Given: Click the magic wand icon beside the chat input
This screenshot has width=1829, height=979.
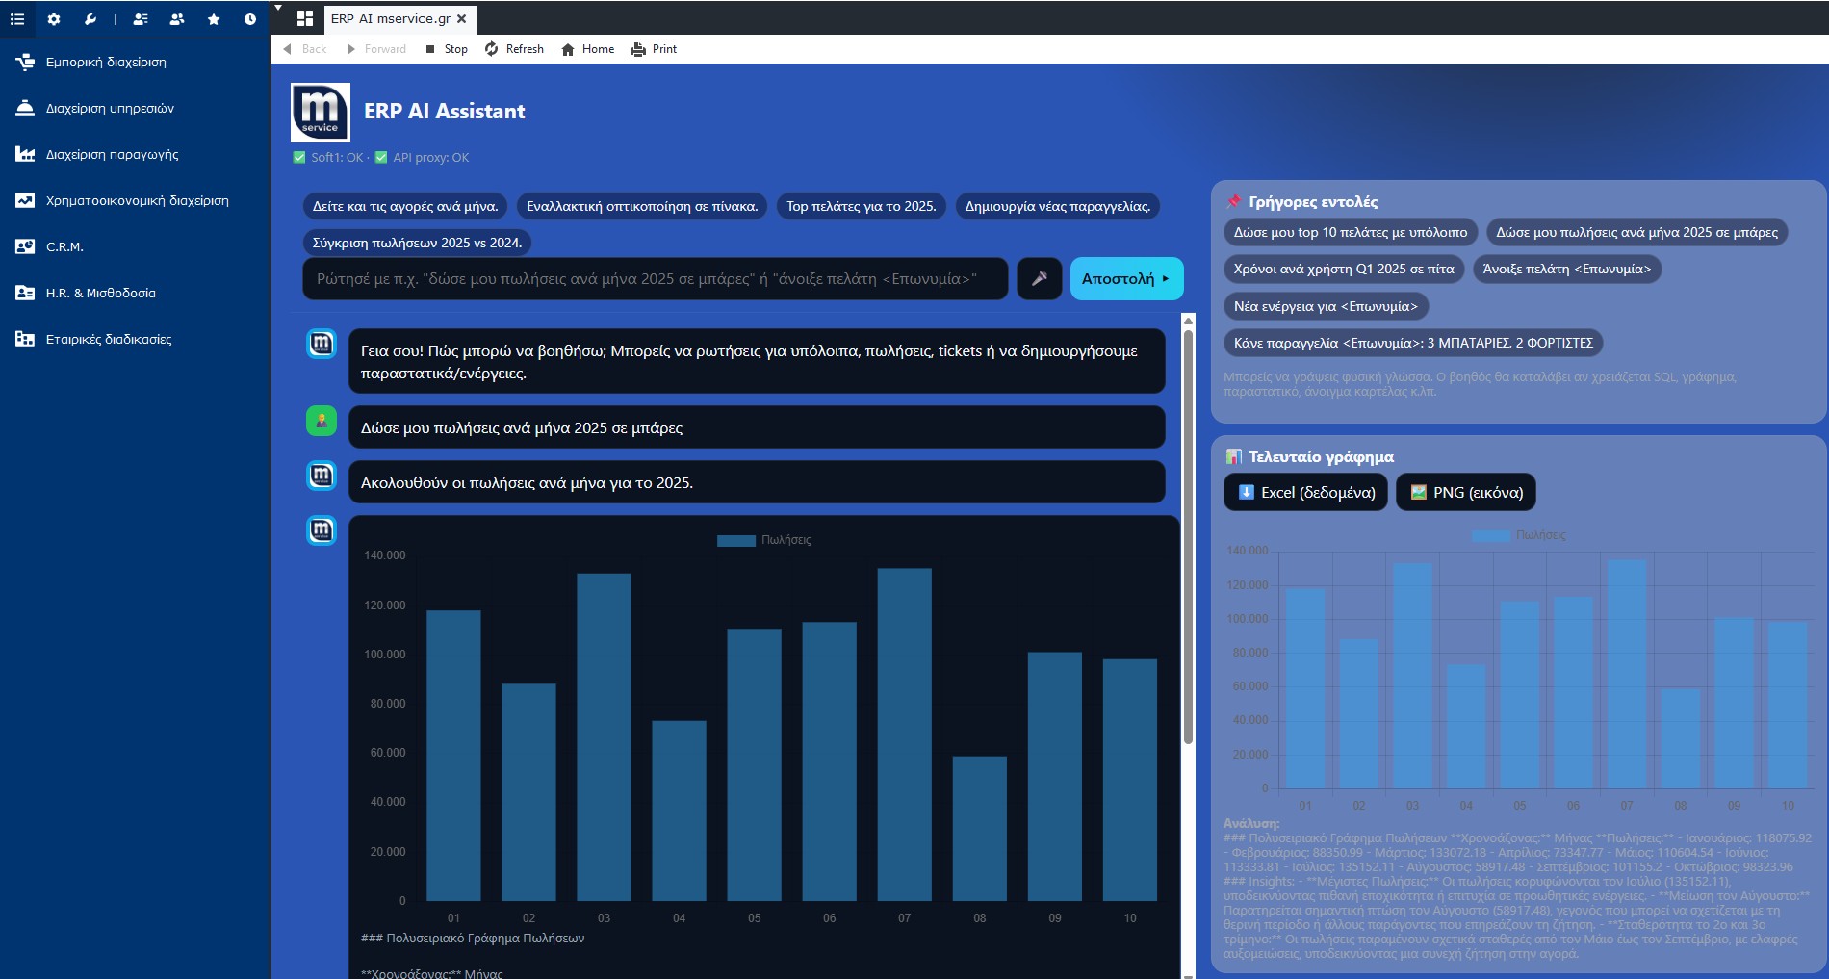Looking at the screenshot, I should 1039,278.
